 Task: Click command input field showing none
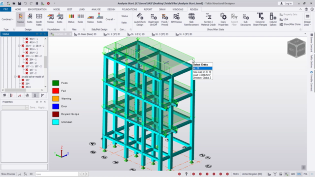(x=57, y=174)
